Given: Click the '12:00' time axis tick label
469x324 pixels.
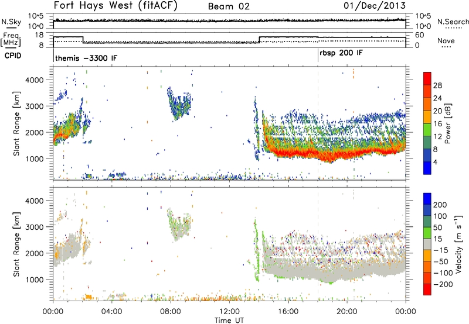Looking at the screenshot, I should click(229, 312).
